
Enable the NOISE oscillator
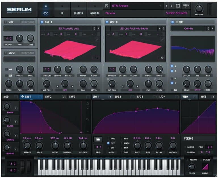click(5, 53)
